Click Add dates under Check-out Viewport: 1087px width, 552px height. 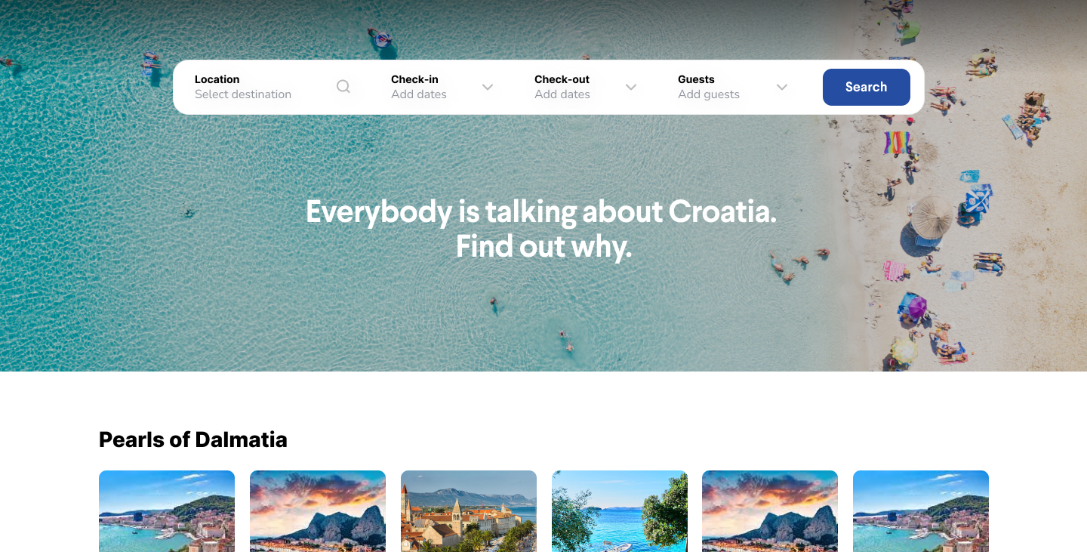click(562, 94)
